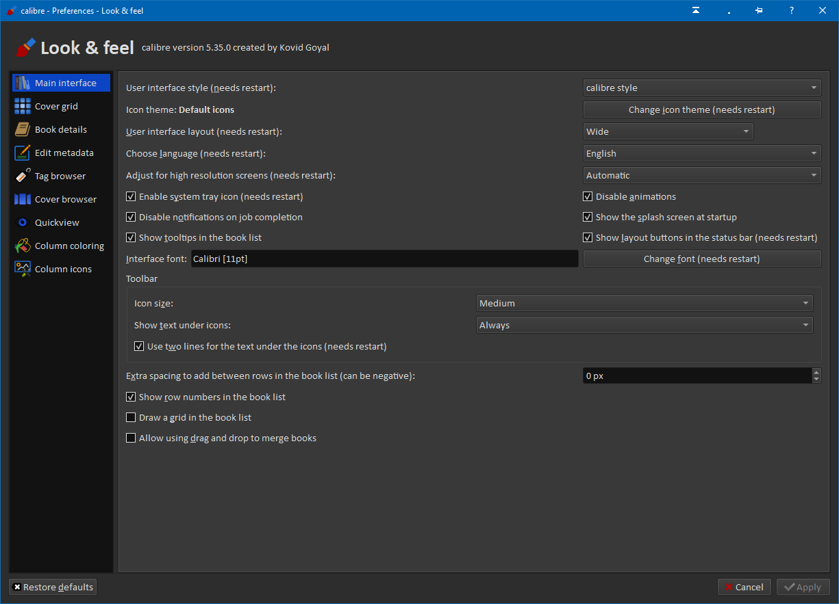Open the Book details section
The width and height of the screenshot is (839, 604).
point(61,129)
